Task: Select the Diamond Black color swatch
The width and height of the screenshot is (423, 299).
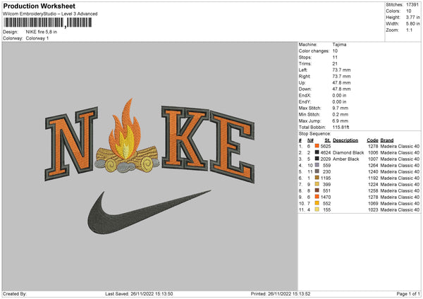Action: [x=317, y=152]
